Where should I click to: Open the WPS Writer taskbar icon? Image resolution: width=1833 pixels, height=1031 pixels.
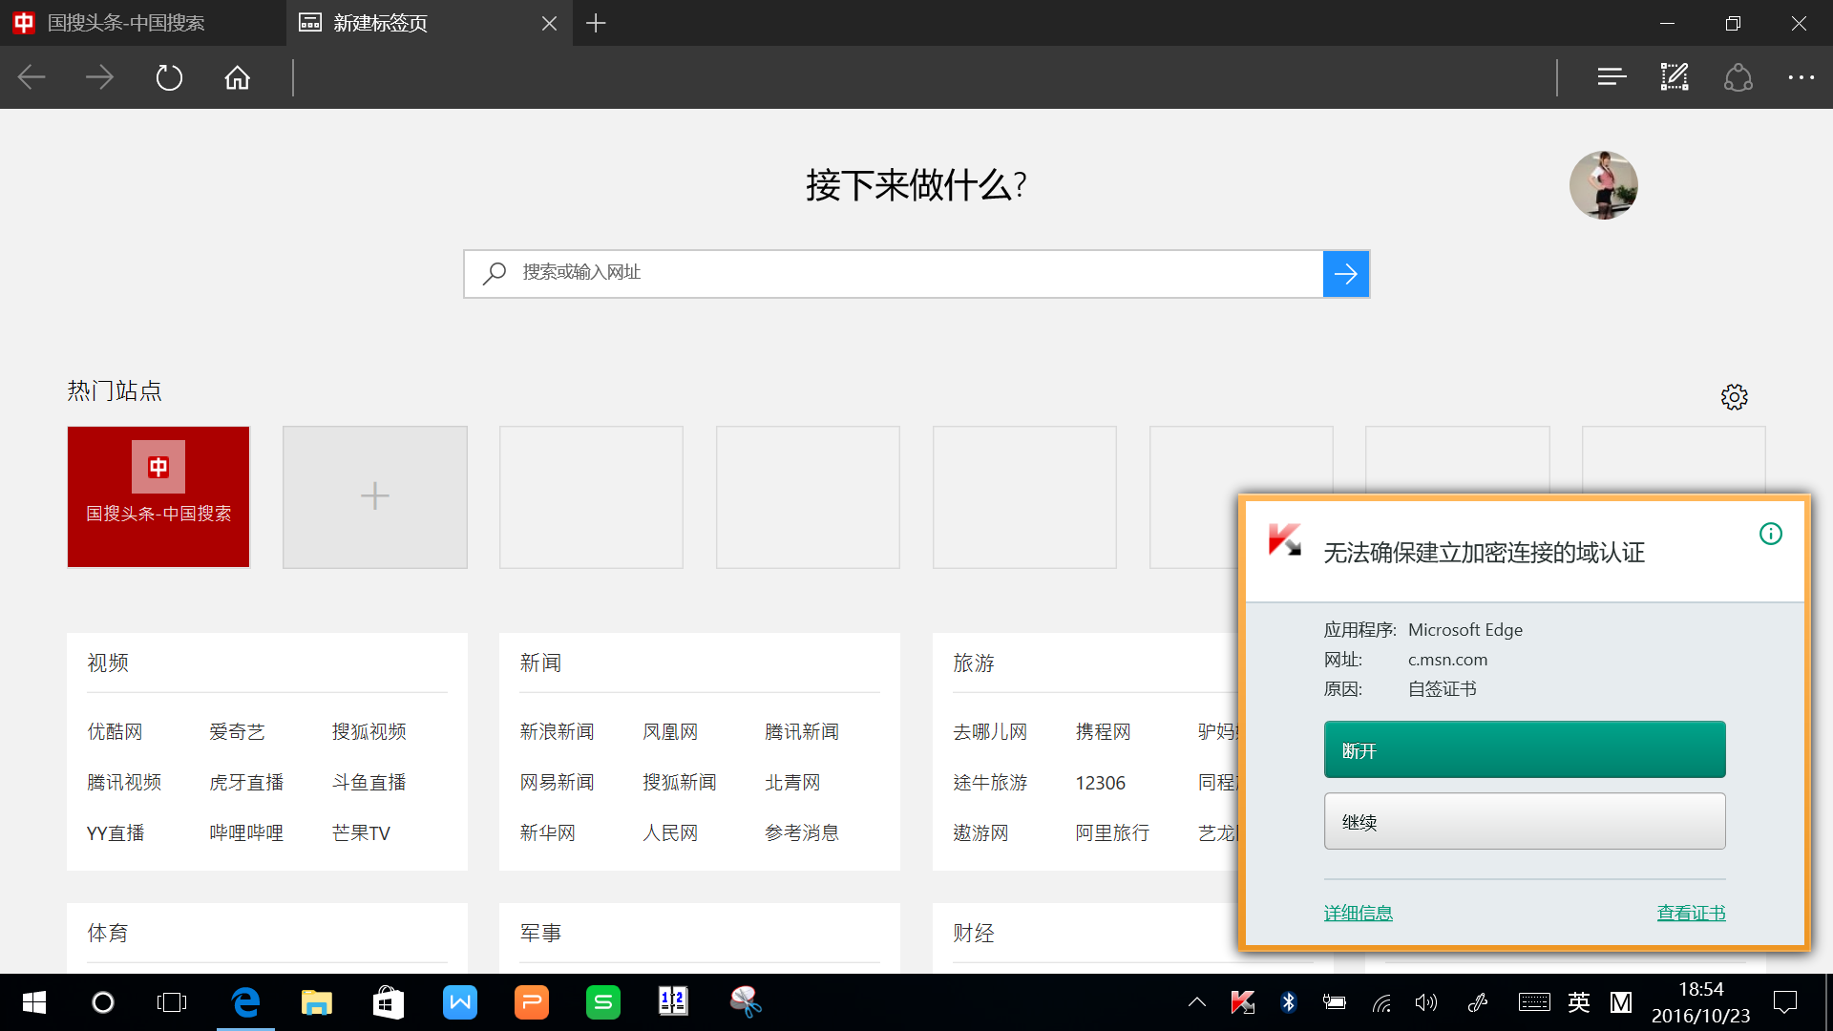pyautogui.click(x=460, y=1002)
